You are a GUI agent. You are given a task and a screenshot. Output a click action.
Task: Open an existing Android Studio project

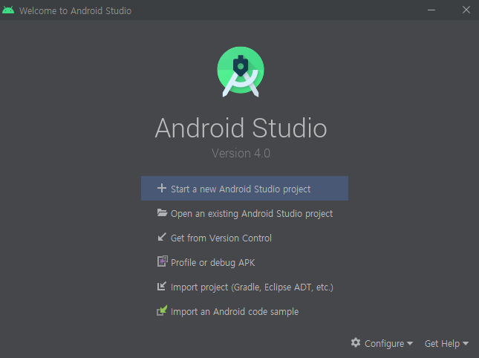(244, 213)
